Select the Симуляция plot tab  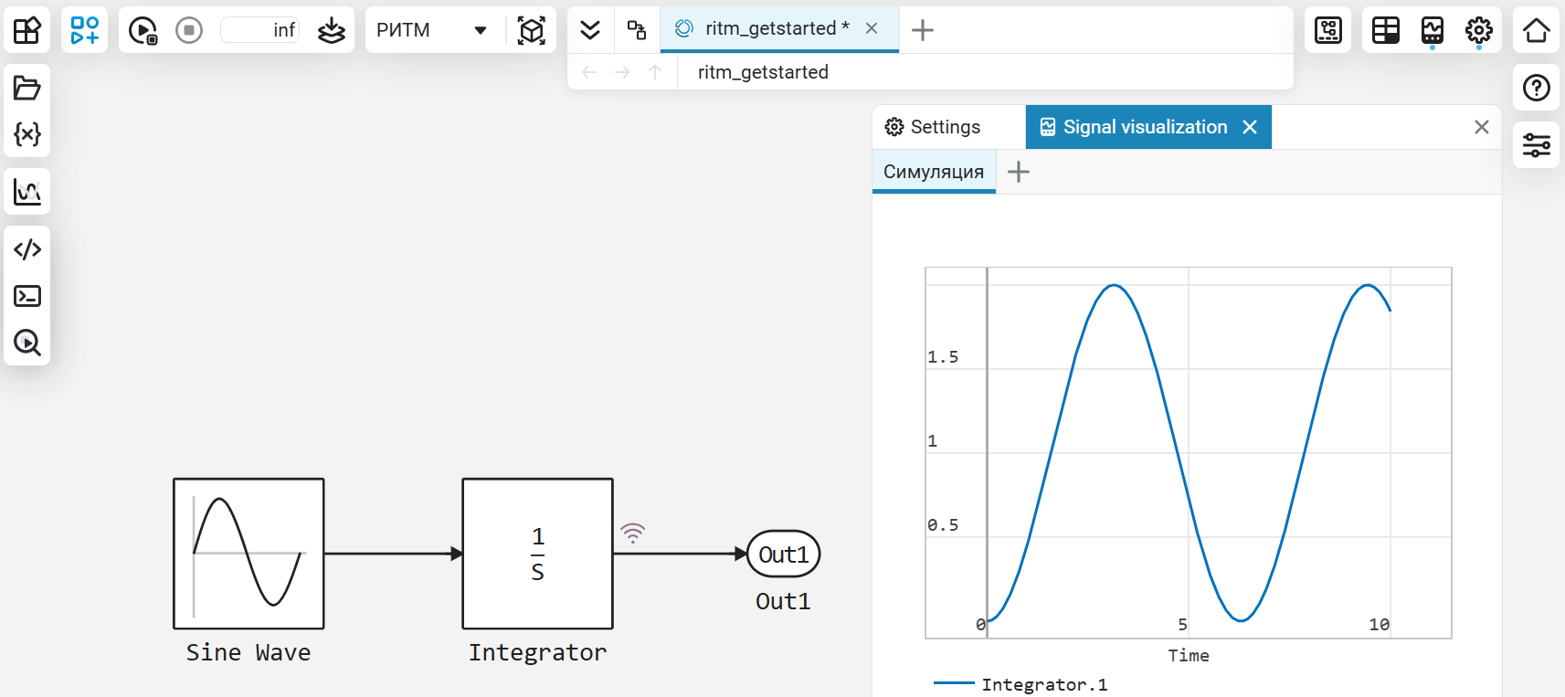(934, 172)
